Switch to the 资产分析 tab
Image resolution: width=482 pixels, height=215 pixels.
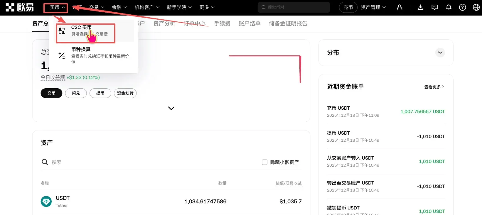[x=164, y=23]
